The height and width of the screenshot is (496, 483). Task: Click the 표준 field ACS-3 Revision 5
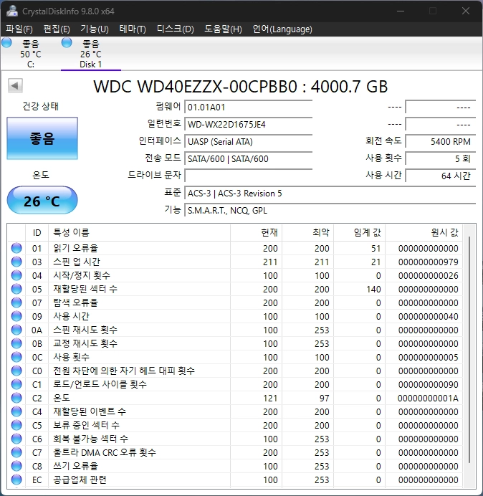pyautogui.click(x=330, y=193)
